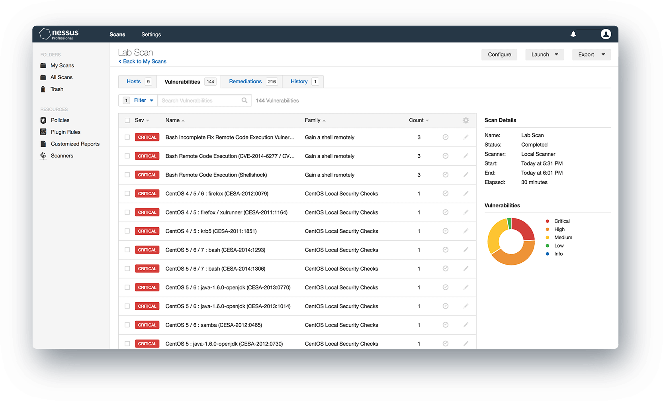Click the Customized Reports document icon

(x=43, y=144)
